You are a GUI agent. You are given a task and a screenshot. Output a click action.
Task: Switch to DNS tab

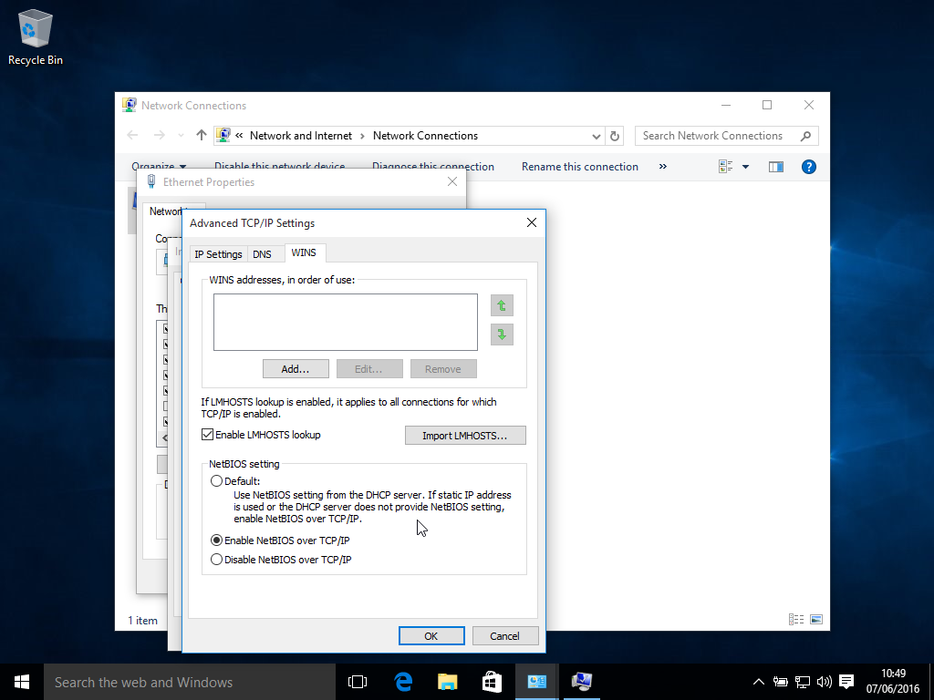(262, 254)
